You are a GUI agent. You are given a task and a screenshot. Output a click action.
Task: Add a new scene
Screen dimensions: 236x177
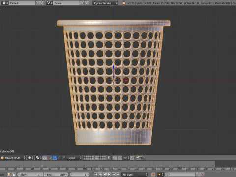[82, 3]
